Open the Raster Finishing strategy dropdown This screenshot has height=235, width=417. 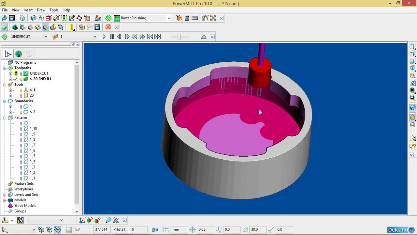coord(169,18)
